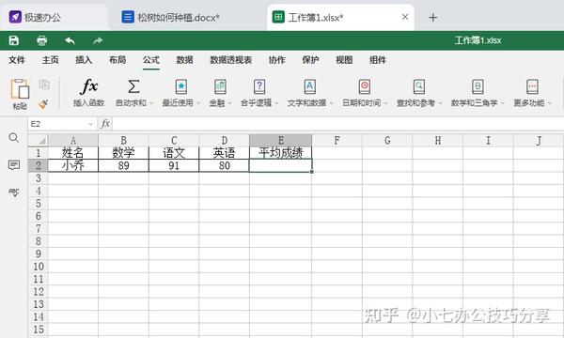Switch to the 数据透视表 (Pivot Table) tab
The height and width of the screenshot is (338, 564).
tap(231, 60)
